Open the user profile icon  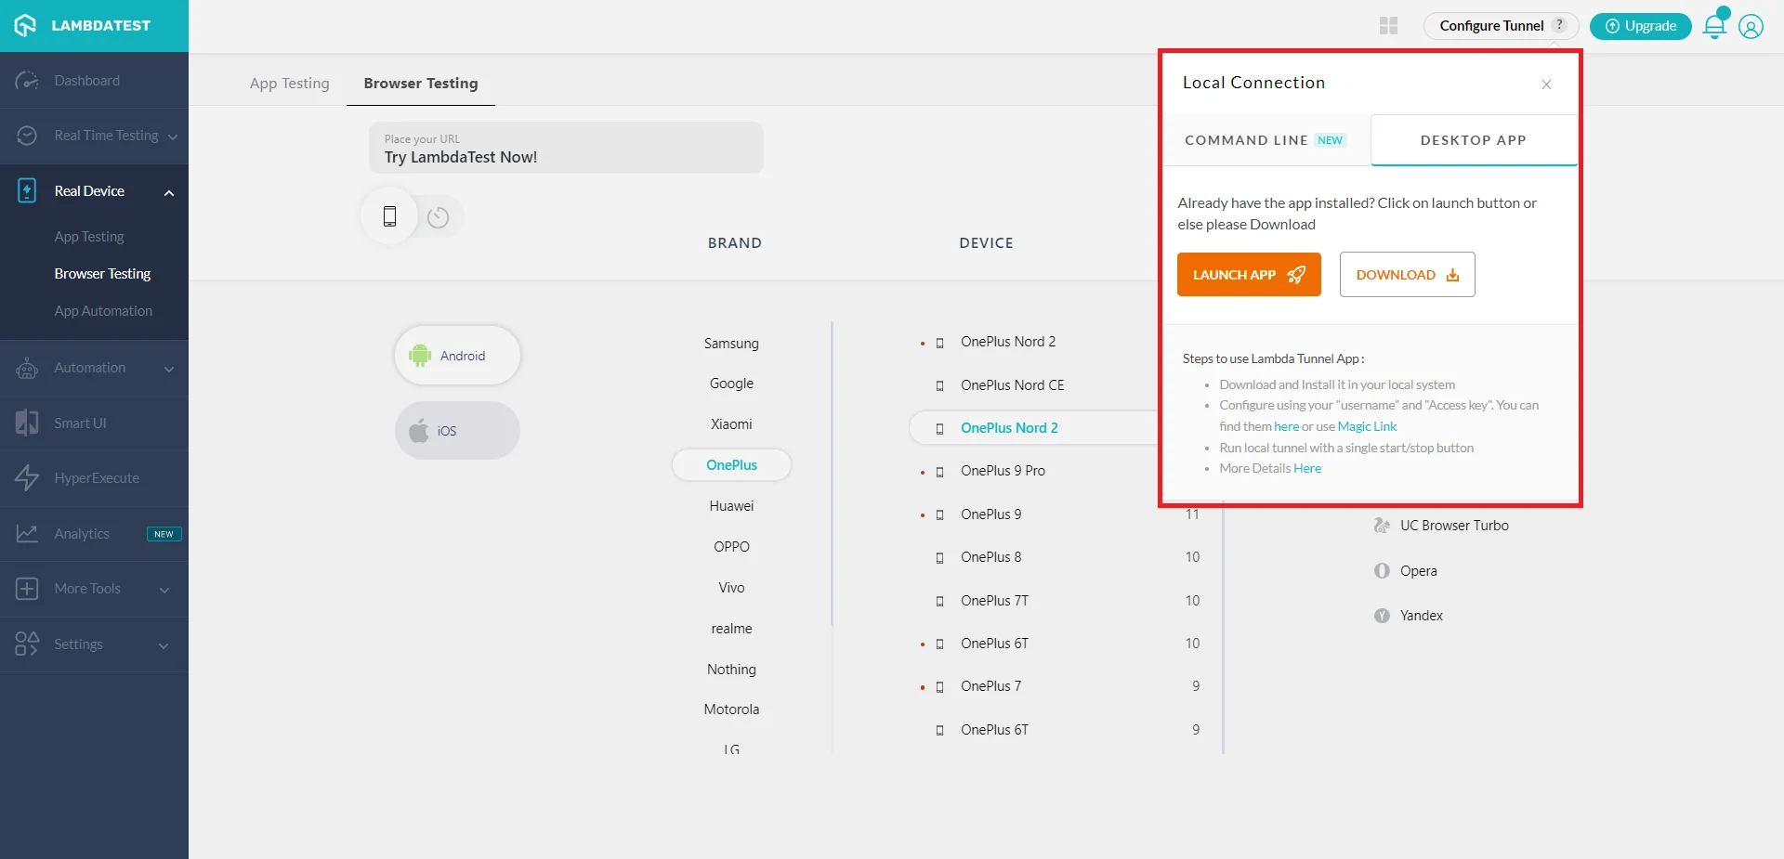pyautogui.click(x=1751, y=26)
